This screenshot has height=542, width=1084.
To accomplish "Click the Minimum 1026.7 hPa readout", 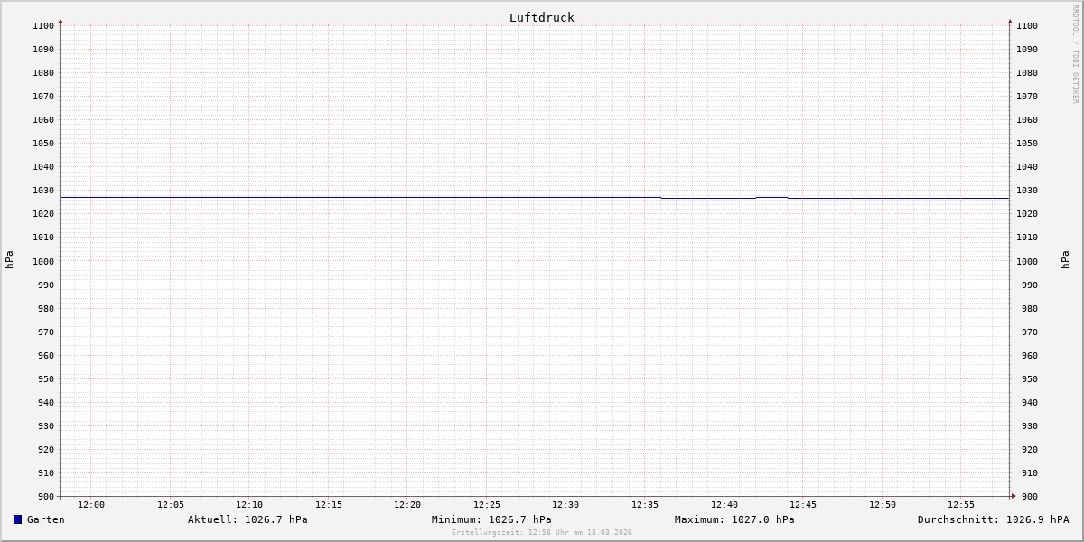I will tap(491, 519).
